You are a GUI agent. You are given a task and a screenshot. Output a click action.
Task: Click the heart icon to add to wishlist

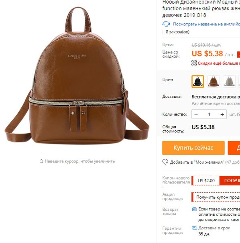pos(165,162)
